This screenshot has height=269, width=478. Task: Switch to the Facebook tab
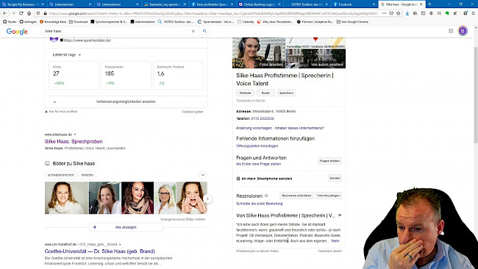354,4
